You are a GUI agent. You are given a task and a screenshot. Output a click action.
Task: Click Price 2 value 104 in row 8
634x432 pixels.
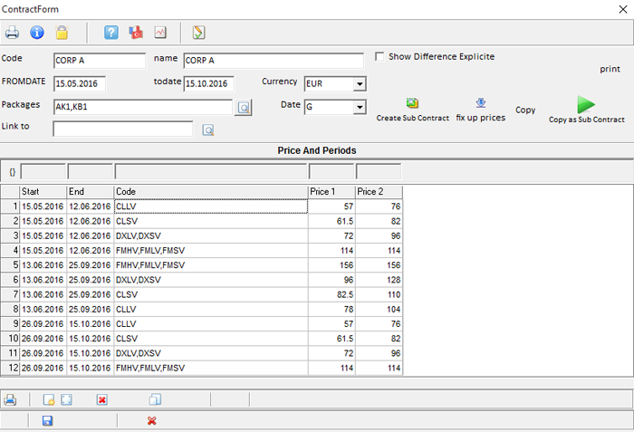pyautogui.click(x=379, y=310)
